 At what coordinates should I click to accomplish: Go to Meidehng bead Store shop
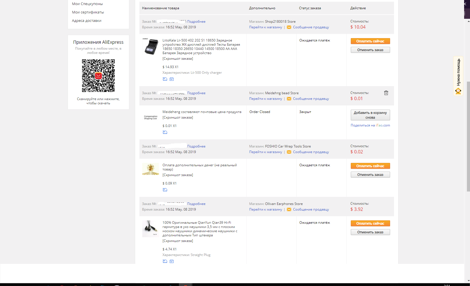coord(266,99)
